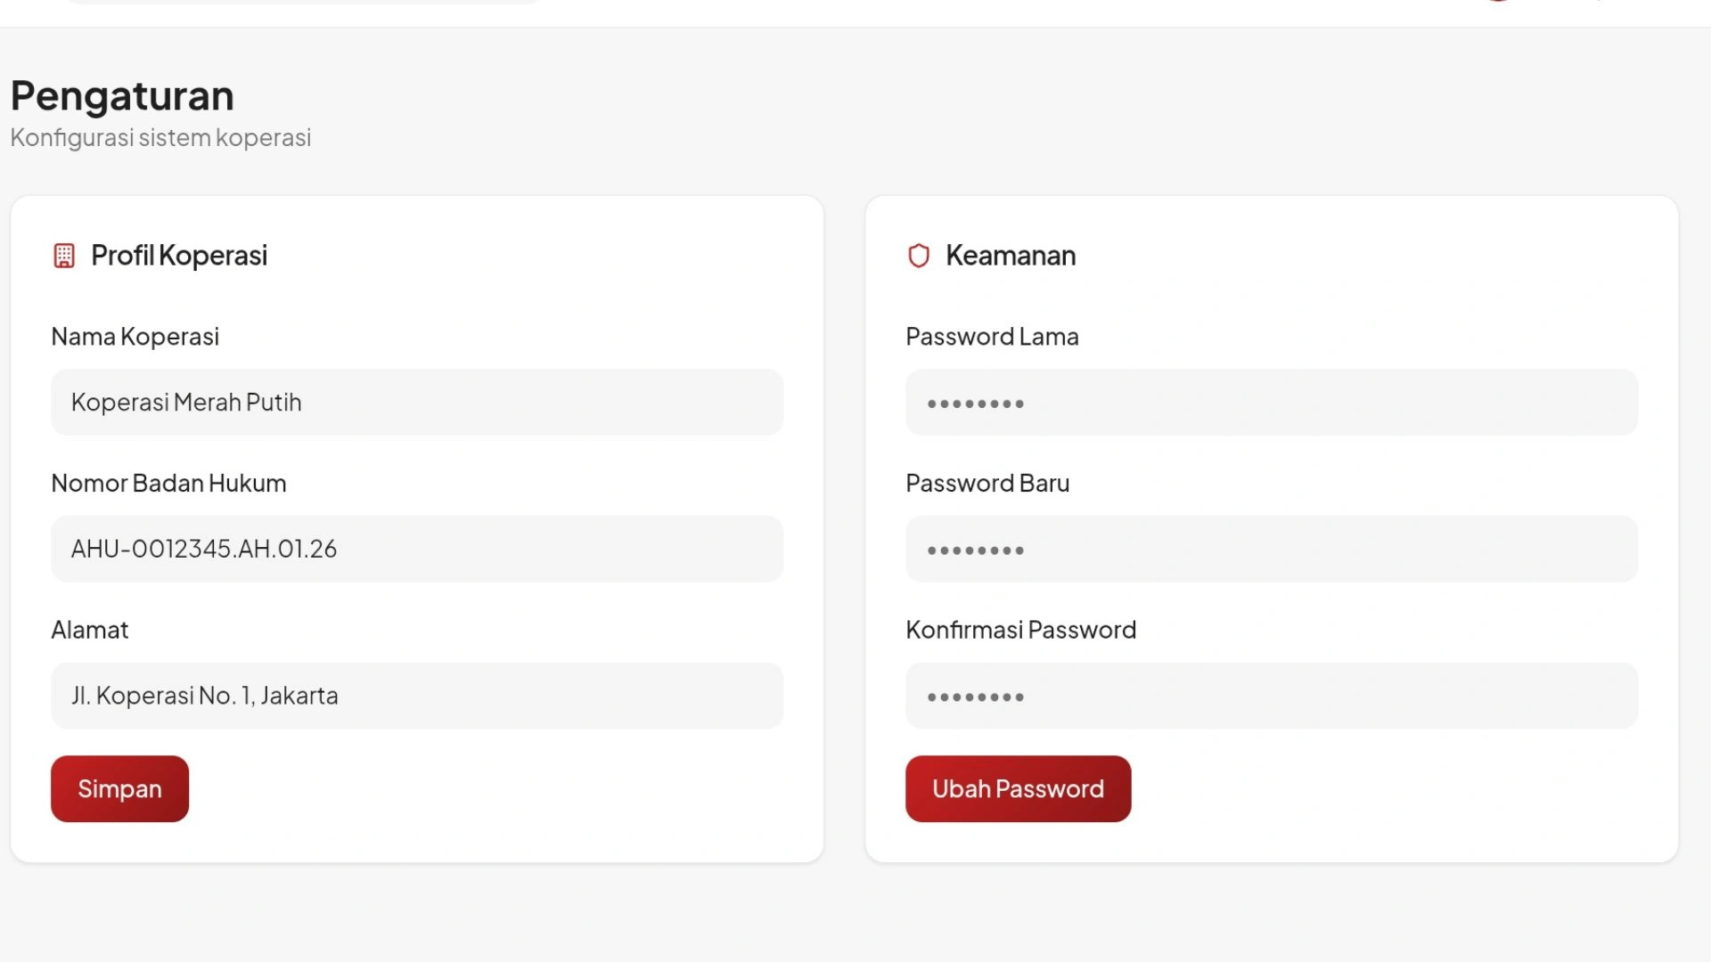This screenshot has width=1711, height=962.
Task: Click the Nama Koperasi label
Action: point(135,337)
